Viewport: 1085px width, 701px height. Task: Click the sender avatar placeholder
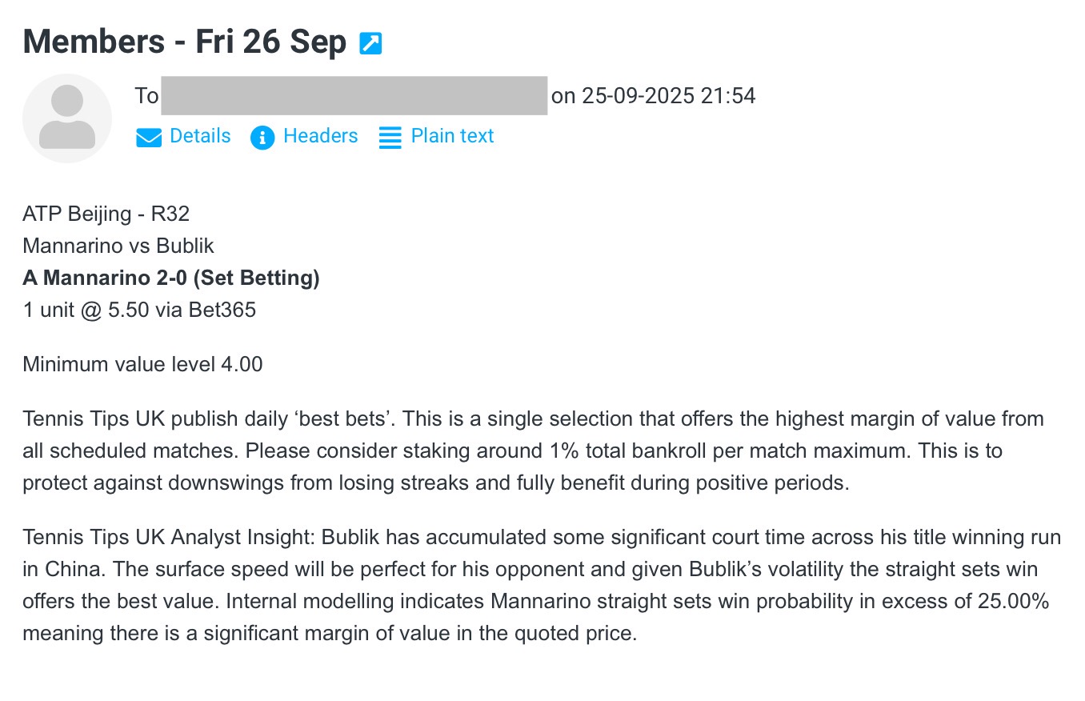(67, 118)
